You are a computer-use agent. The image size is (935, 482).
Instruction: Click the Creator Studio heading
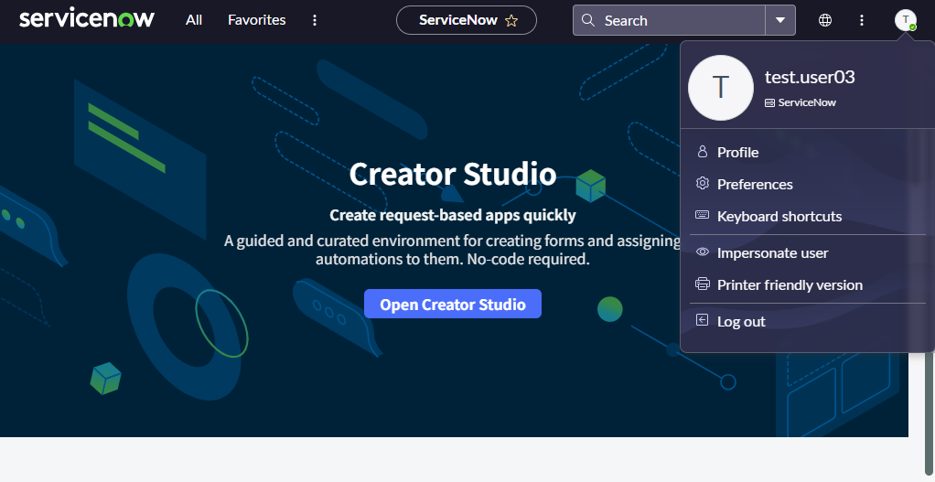click(x=453, y=174)
